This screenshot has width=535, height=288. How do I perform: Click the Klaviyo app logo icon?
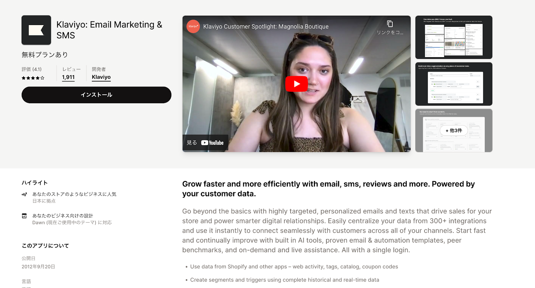tap(36, 30)
